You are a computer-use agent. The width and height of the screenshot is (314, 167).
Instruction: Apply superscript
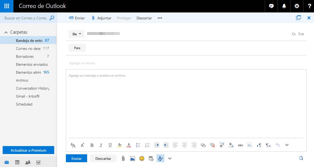coord(222,145)
